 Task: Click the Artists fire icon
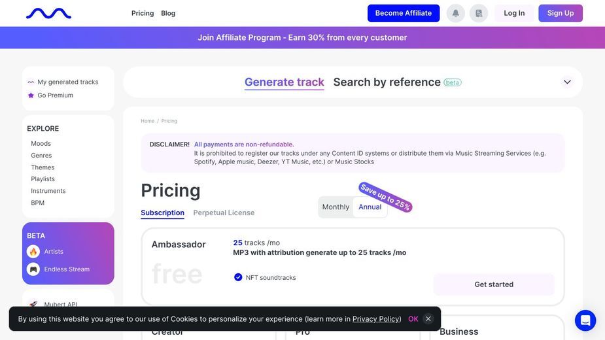[x=33, y=252]
